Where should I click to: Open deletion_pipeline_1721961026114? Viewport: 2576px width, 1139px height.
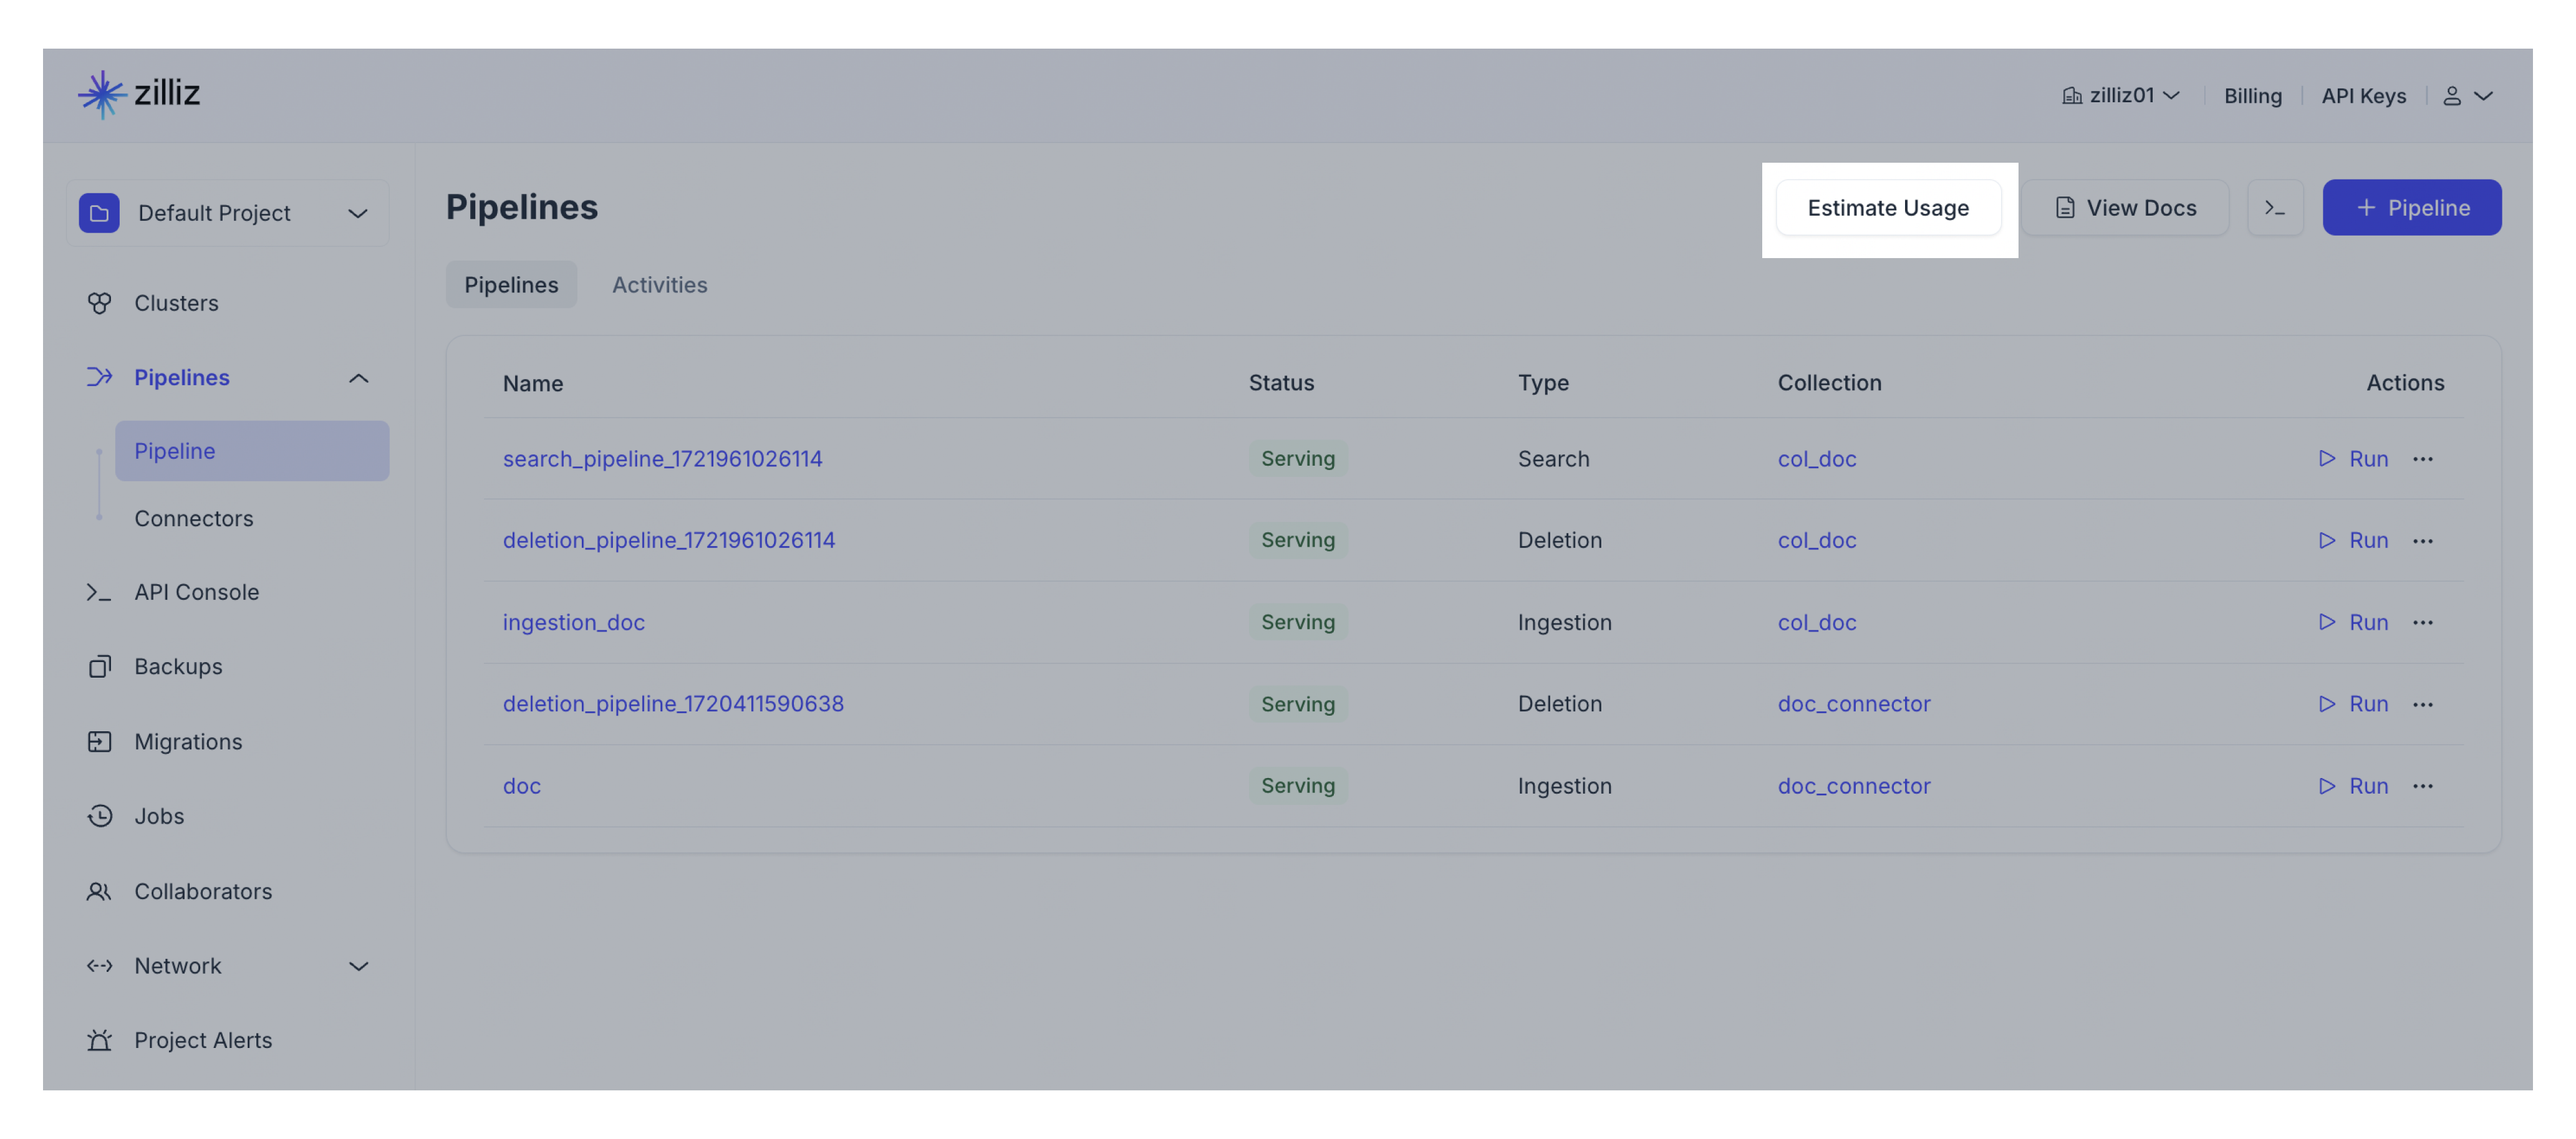668,540
